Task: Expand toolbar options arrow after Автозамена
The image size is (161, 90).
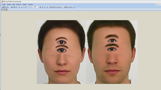Action: click(x=74, y=7)
